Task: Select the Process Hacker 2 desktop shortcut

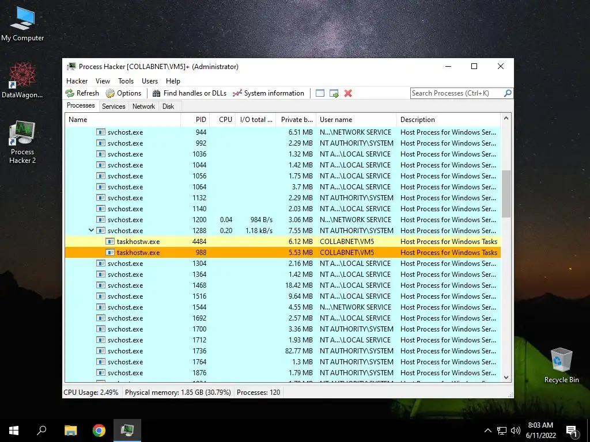Action: (22, 143)
